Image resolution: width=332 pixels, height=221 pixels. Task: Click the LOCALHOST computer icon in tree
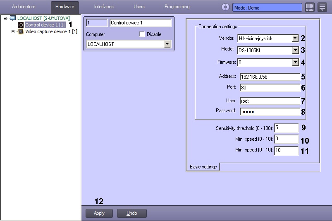click(x=13, y=18)
